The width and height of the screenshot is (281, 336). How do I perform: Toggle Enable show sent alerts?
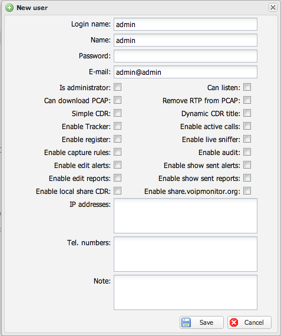click(247, 165)
